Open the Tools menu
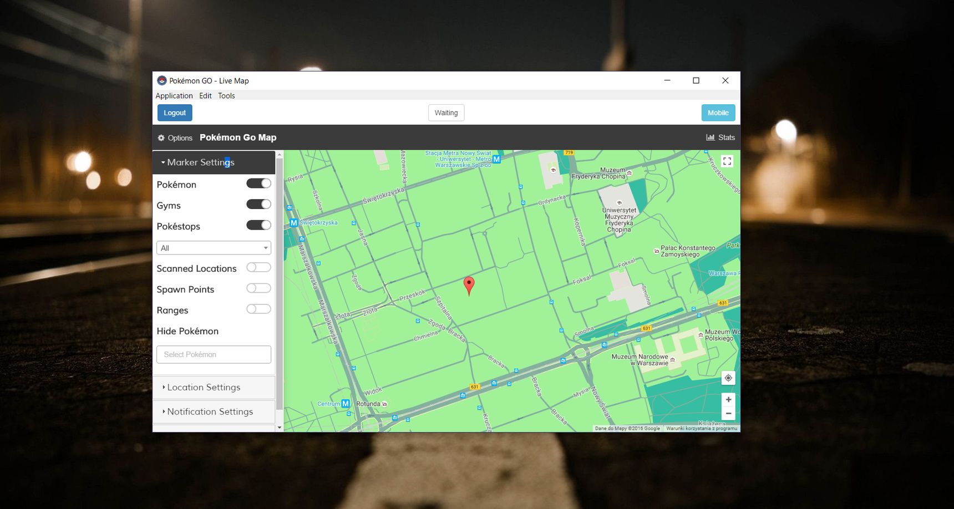The image size is (954, 509). (226, 95)
